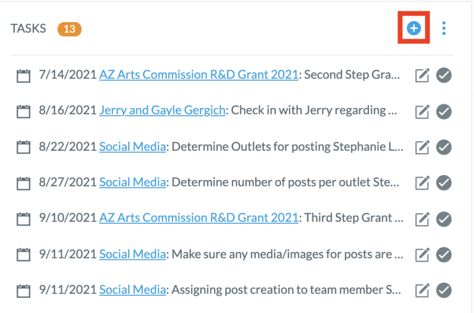Complete the Assigning post creation task
The image size is (474, 313).
(x=444, y=290)
